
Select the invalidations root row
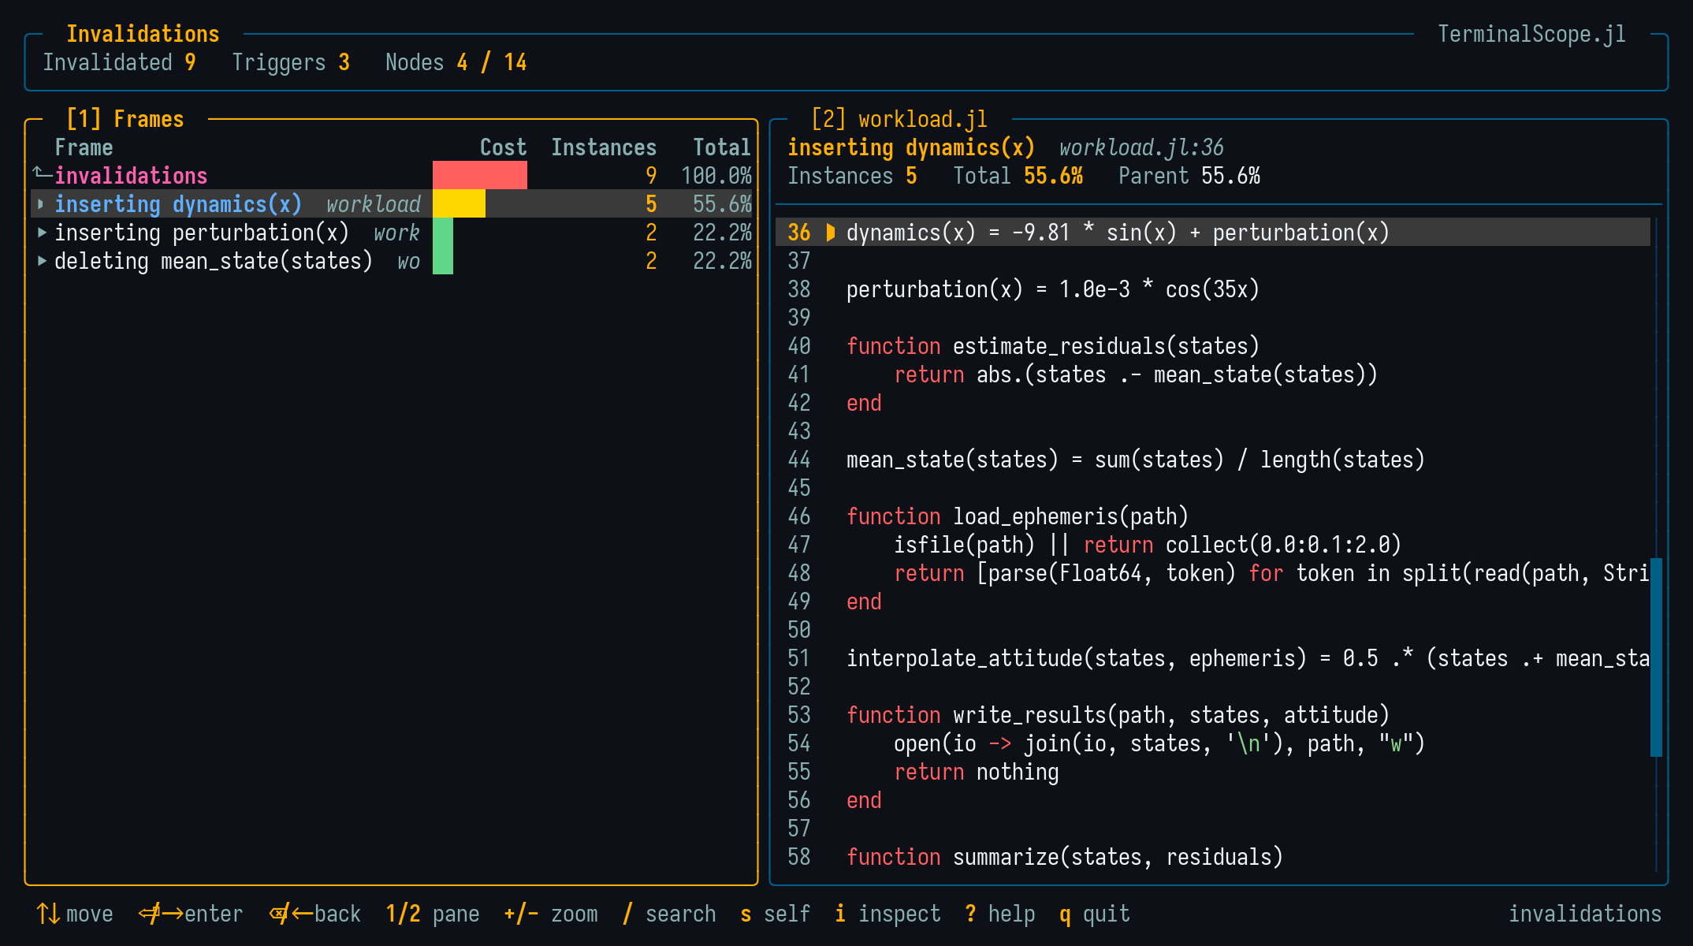point(392,175)
